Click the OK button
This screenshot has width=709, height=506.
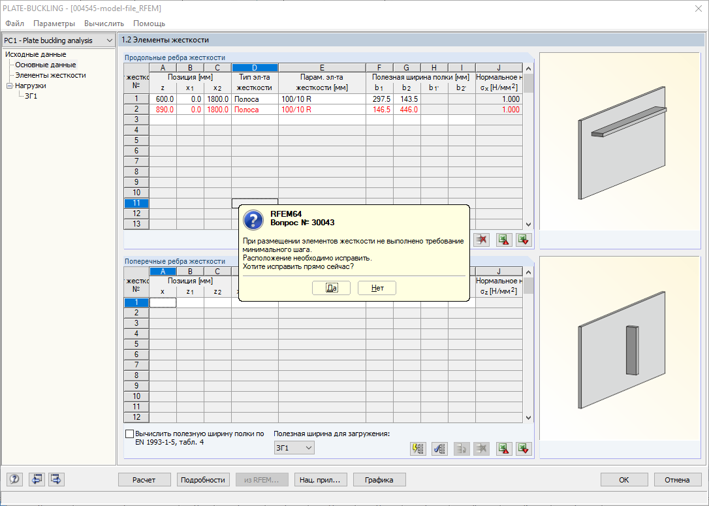point(624,480)
